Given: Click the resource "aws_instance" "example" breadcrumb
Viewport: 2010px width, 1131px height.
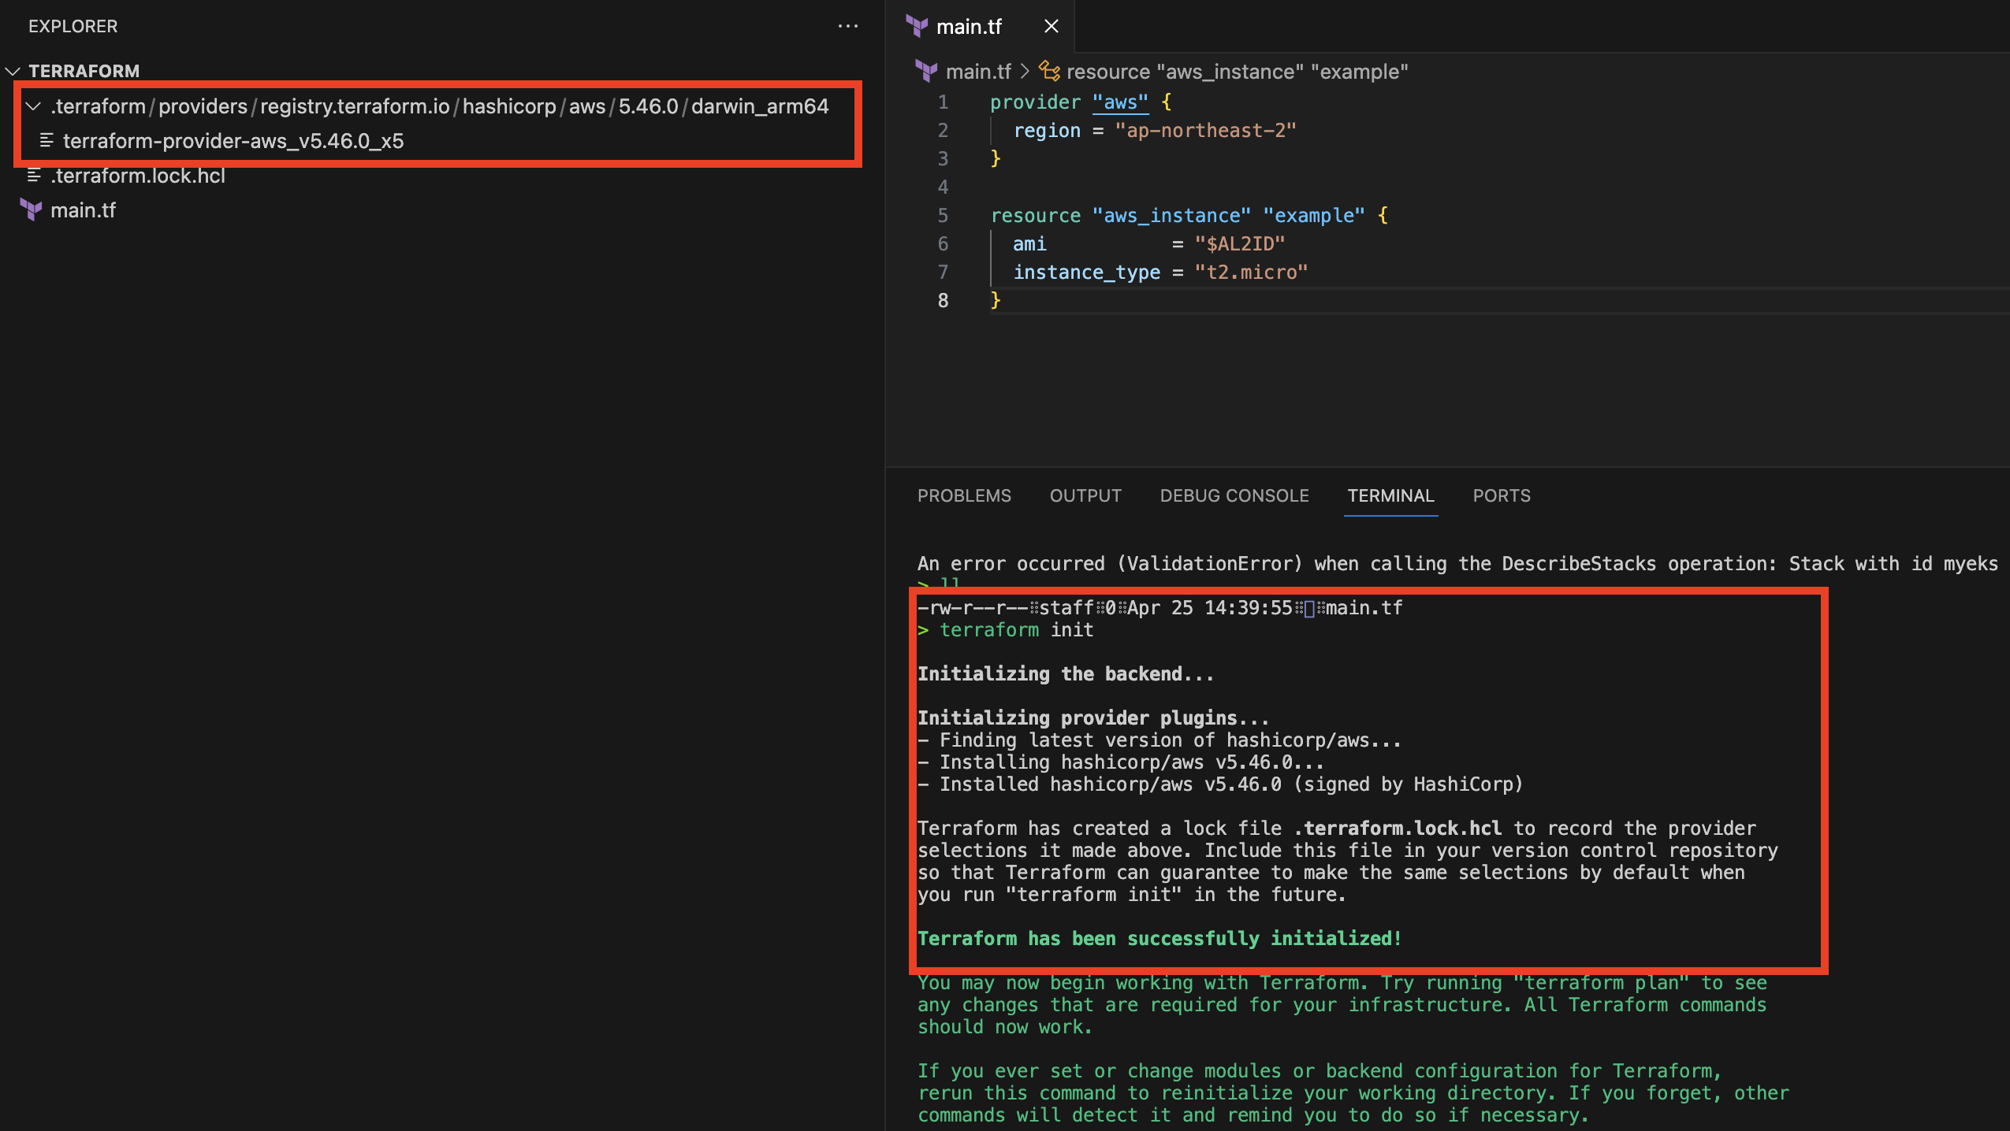Looking at the screenshot, I should (x=1237, y=72).
